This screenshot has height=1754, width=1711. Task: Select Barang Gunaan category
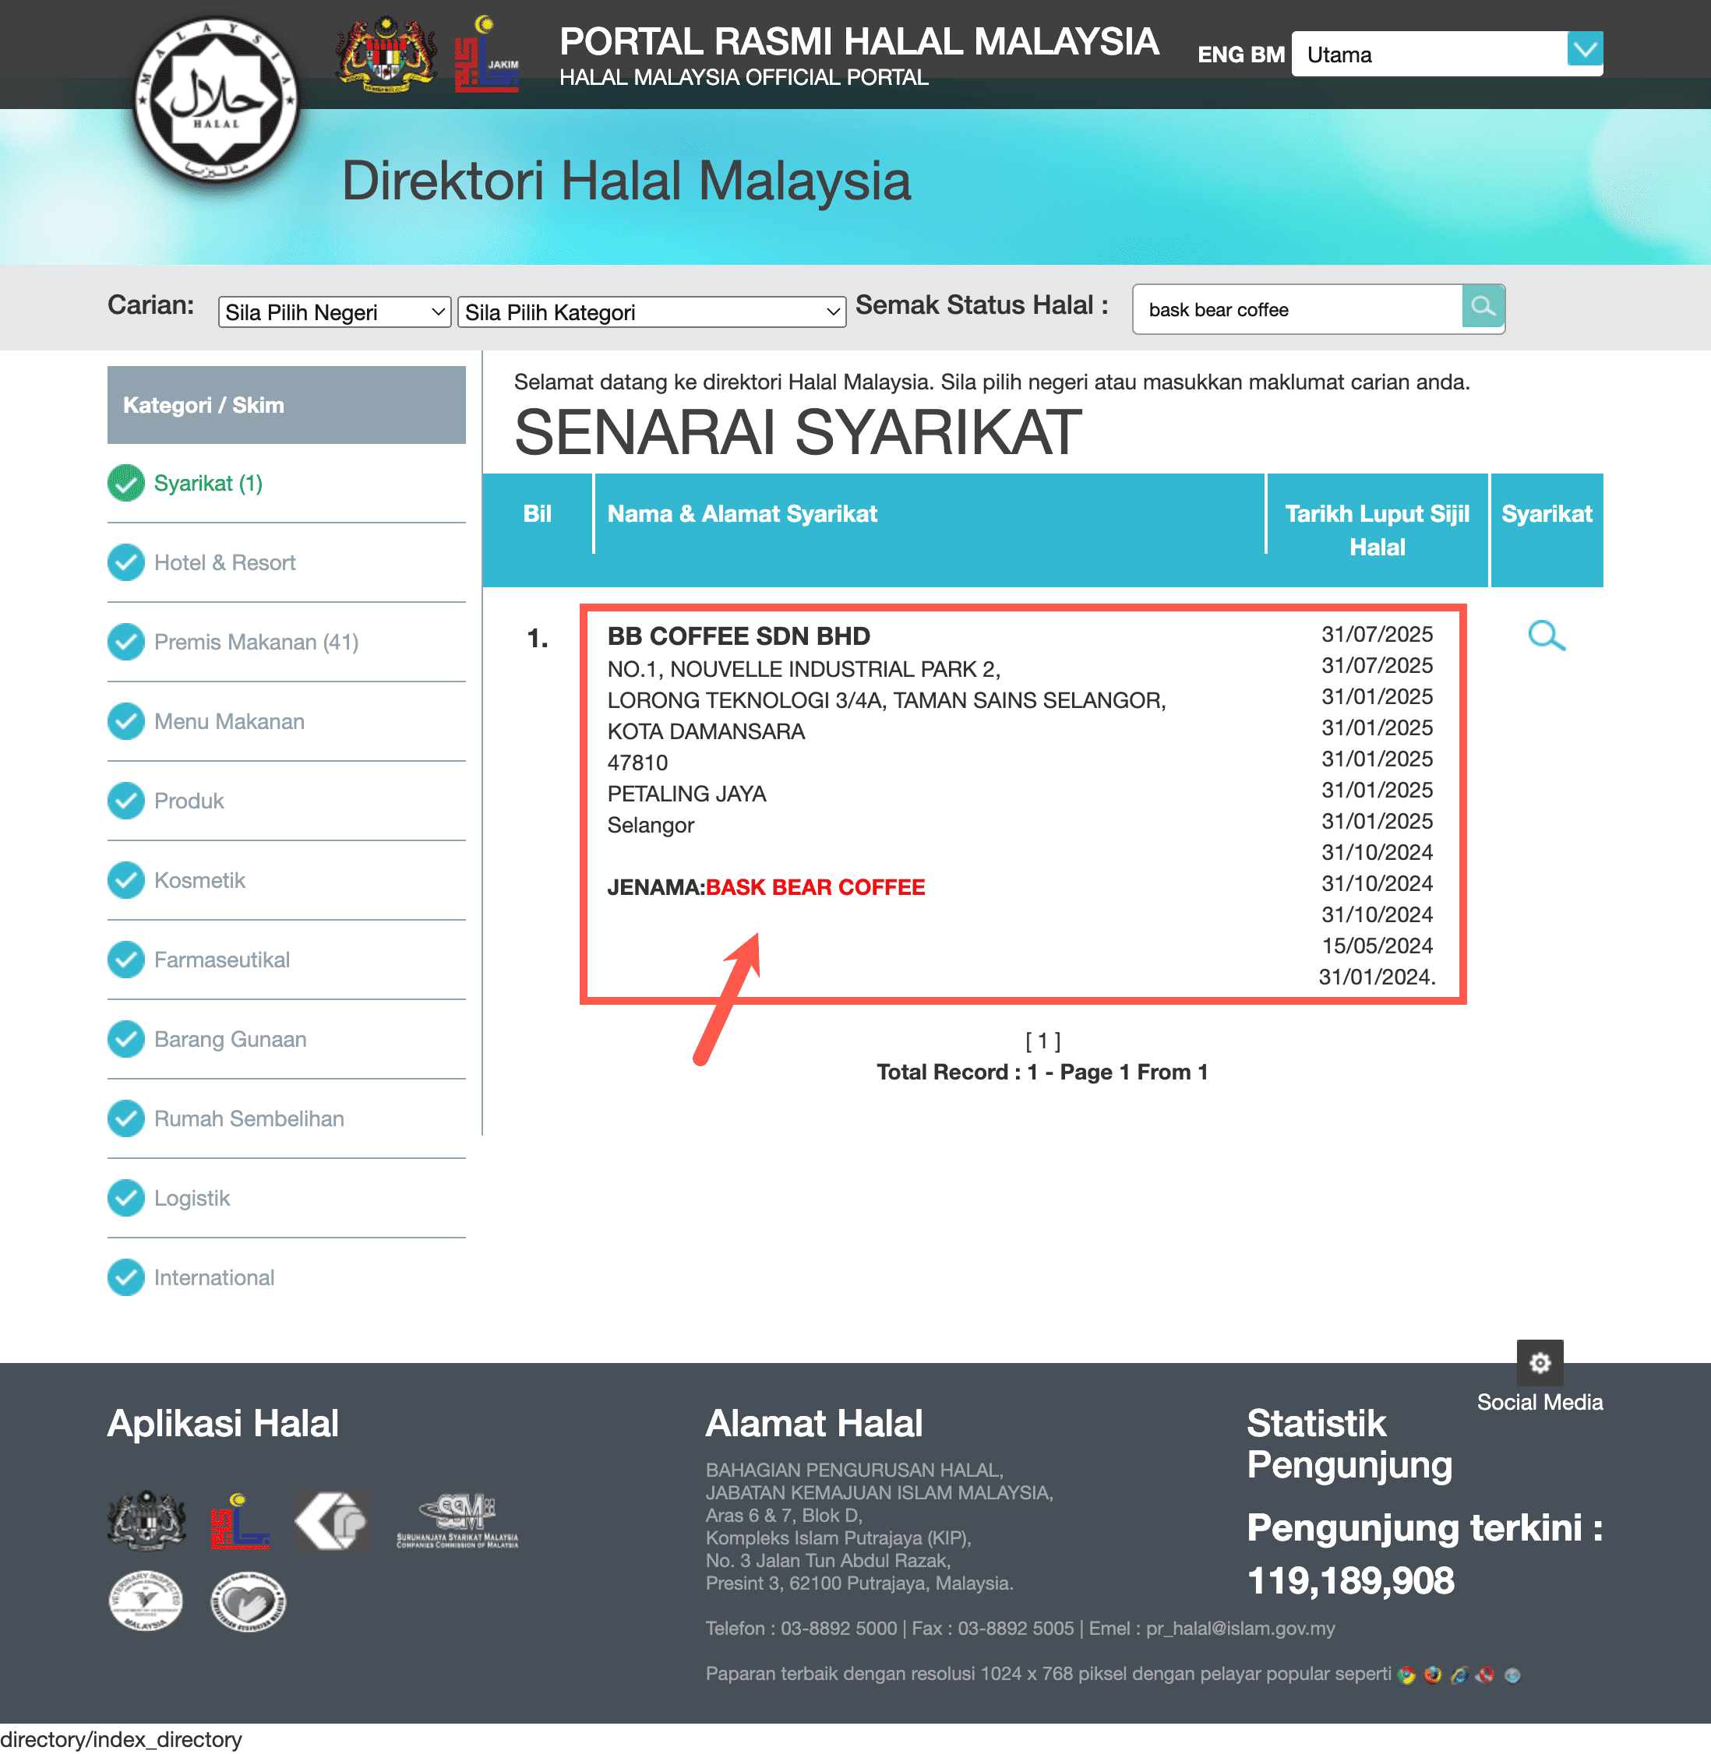(230, 1039)
